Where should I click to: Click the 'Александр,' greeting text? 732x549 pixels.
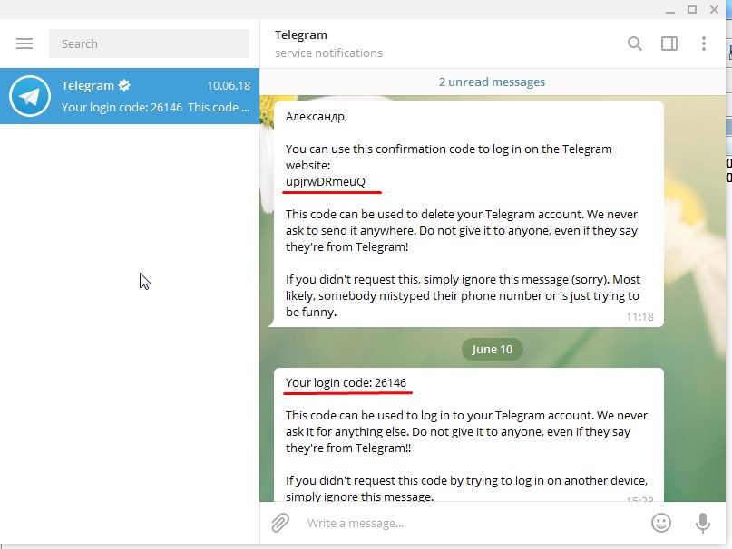coord(317,117)
